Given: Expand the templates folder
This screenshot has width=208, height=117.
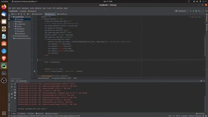Looking at the screenshot, I should click(x=13, y=29).
